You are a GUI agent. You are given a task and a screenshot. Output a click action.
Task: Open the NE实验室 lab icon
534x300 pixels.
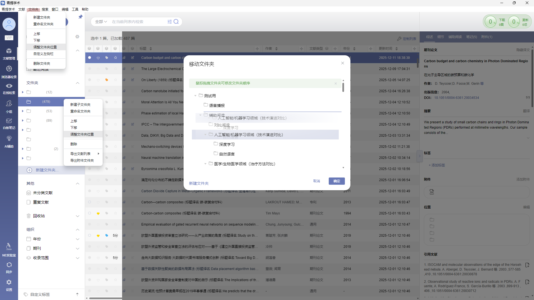coord(9,247)
